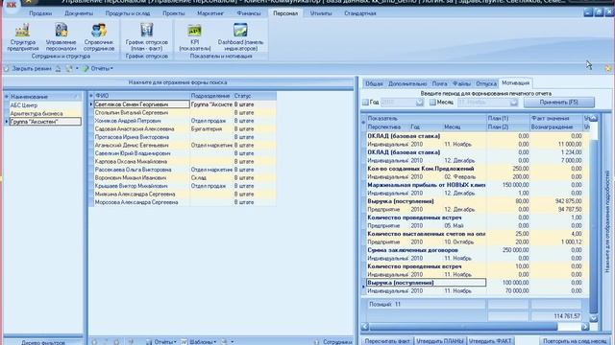Click the Утвердить ФАКТ button
615x345 pixels.
click(490, 341)
